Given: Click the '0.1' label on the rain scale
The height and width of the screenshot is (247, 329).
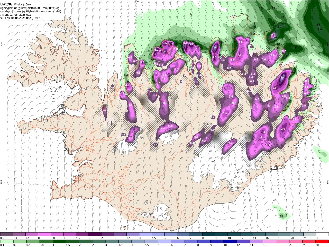Looking at the screenshot, I should [2, 245].
